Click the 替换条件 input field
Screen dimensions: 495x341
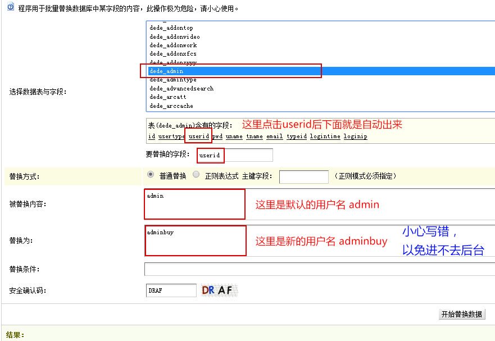click(x=320, y=269)
